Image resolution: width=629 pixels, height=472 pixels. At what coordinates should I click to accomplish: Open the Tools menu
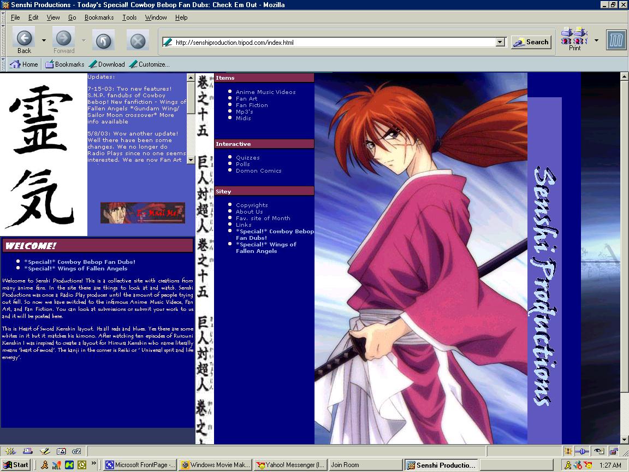(x=129, y=17)
